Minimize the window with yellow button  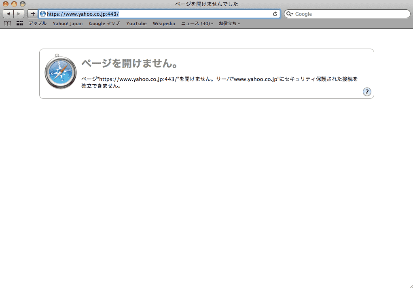click(x=14, y=4)
